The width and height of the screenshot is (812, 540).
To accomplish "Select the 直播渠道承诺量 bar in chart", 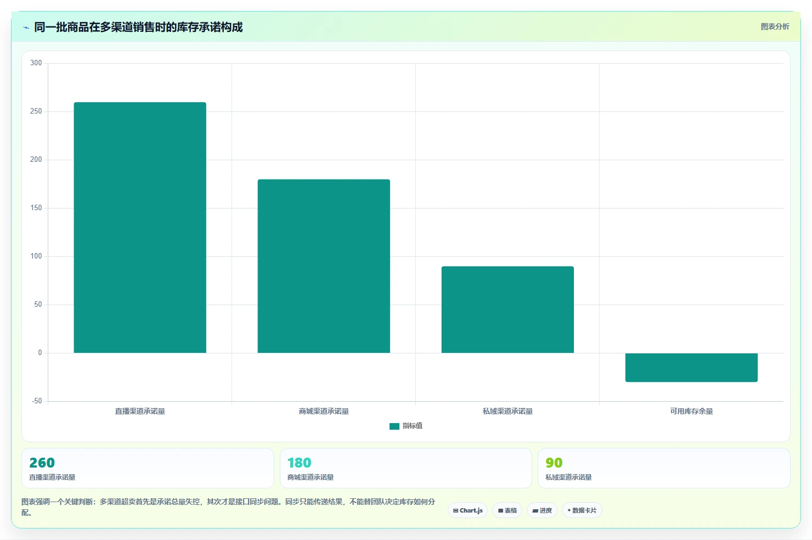I will tap(140, 227).
